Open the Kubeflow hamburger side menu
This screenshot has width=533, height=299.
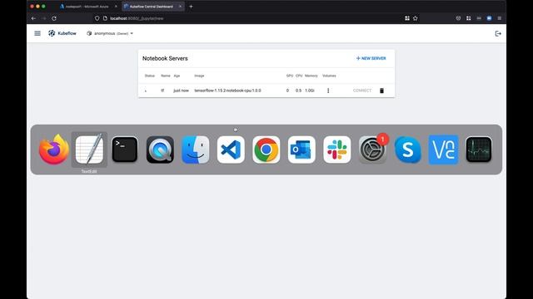[37, 33]
